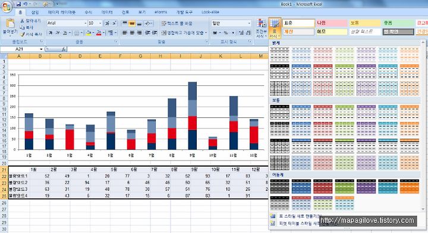Viewport: 428px width, 233px height.
Task: Bottom-align cell contents
Action: coord(140,23)
